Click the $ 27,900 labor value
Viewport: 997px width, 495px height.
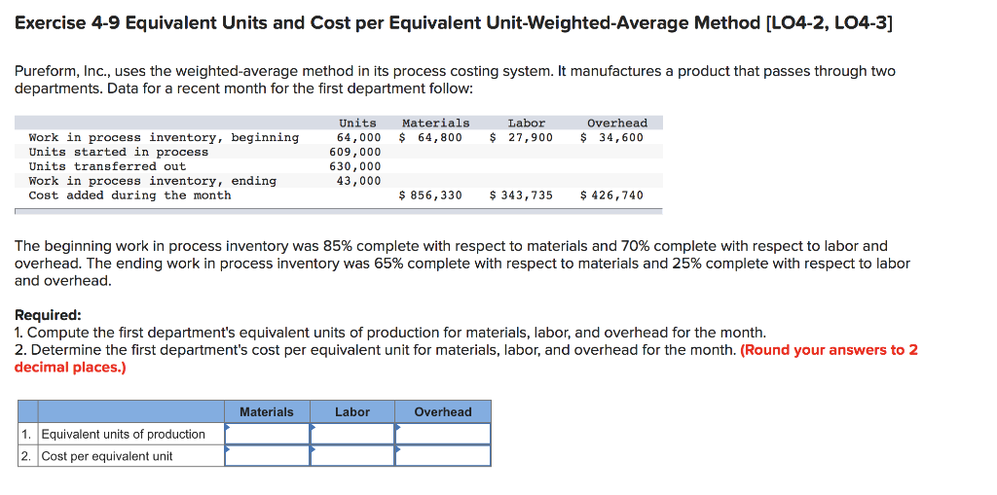pyautogui.click(x=522, y=137)
